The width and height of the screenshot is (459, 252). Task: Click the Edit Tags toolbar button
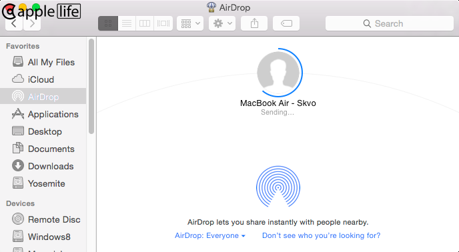[x=286, y=23]
